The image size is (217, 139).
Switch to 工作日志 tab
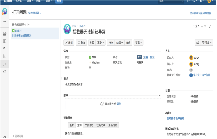coord(89,125)
